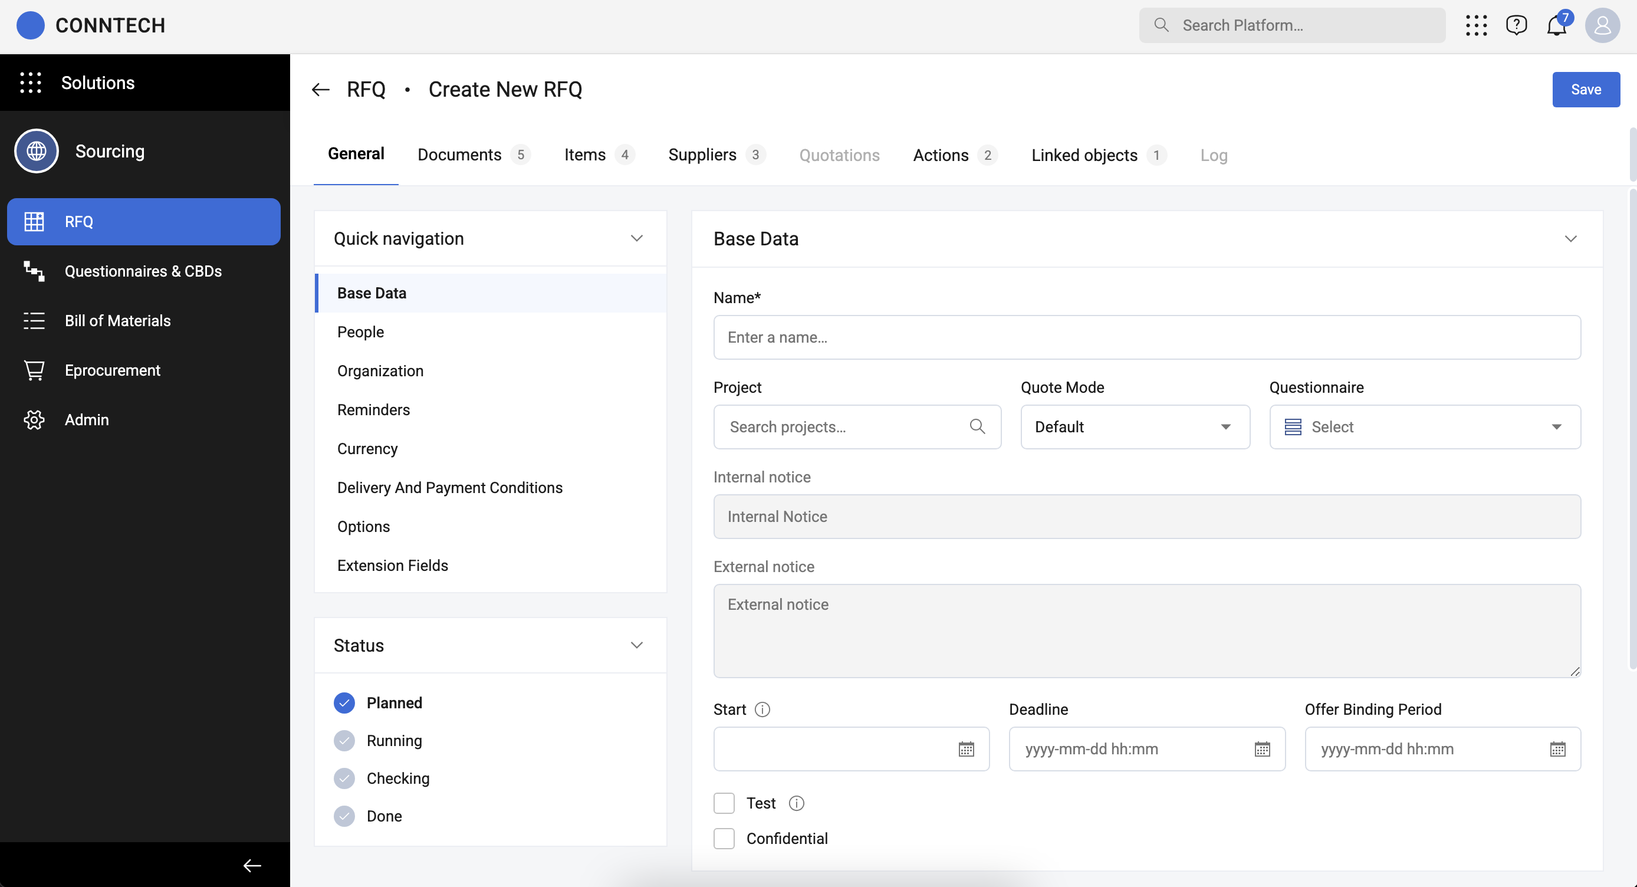Open the Quote Mode dropdown
This screenshot has height=887, width=1637.
pyautogui.click(x=1135, y=427)
